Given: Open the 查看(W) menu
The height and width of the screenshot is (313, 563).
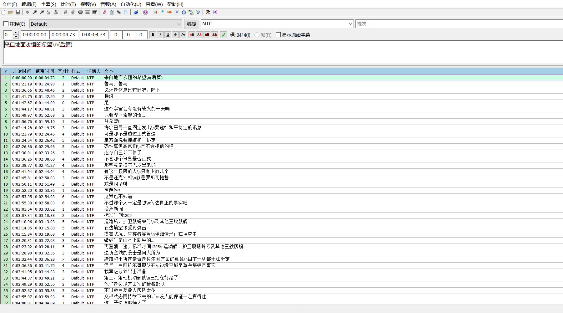Looking at the screenshot, I should 154,4.
